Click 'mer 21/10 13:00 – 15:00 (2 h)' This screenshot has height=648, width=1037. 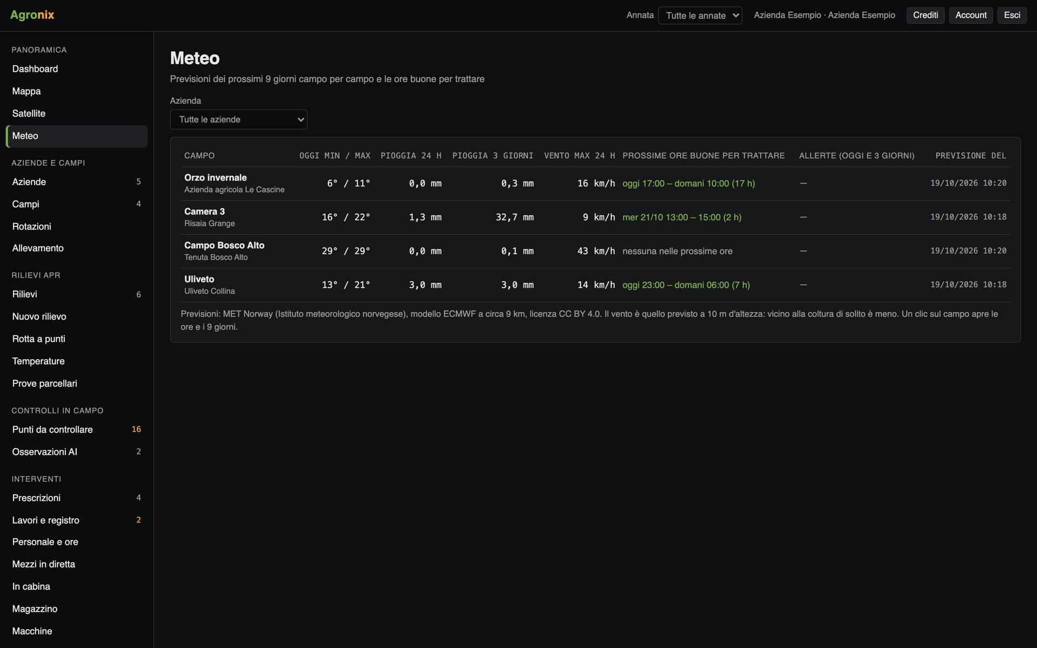682,218
